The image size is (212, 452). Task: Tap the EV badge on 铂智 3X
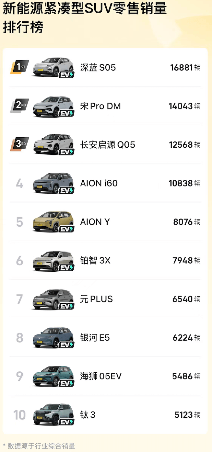point(67,267)
